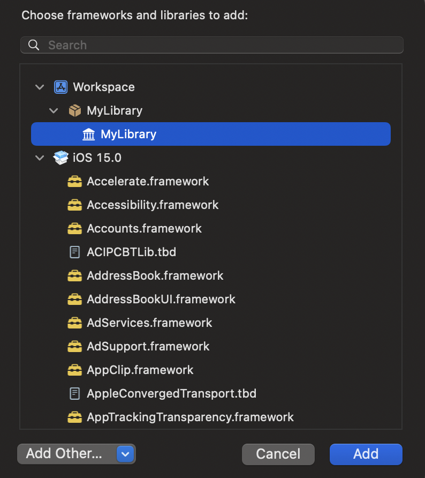Click the iOS 15.0 SDK stack icon

coord(60,158)
